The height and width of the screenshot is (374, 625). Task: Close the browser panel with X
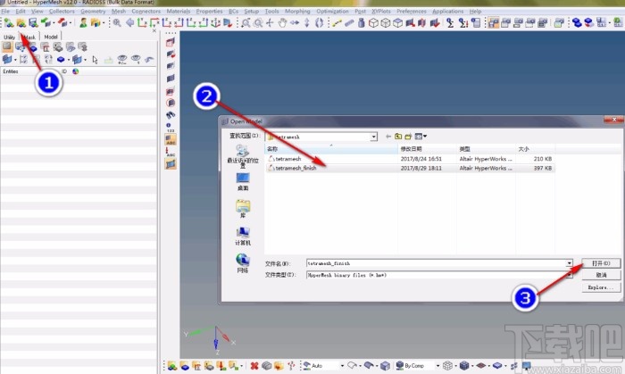[x=154, y=30]
